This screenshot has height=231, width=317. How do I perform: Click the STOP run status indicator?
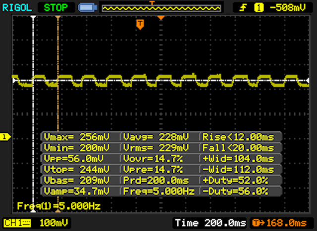click(x=56, y=8)
